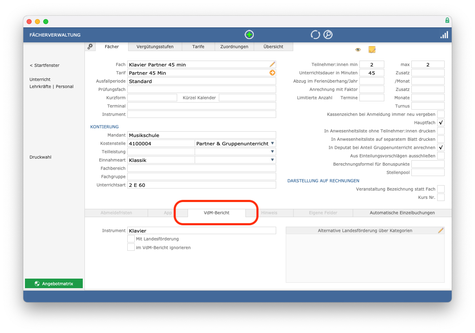
Task: Click the signal bars statistics icon
Action: pos(444,35)
